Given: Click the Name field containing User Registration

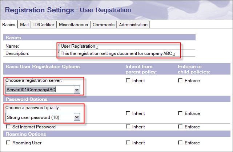Looking at the screenshot, I should [78, 47].
